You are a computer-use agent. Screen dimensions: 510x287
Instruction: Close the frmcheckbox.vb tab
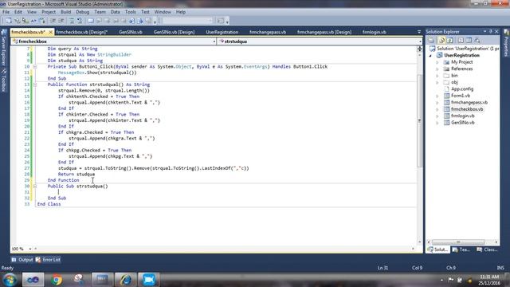pos(50,32)
